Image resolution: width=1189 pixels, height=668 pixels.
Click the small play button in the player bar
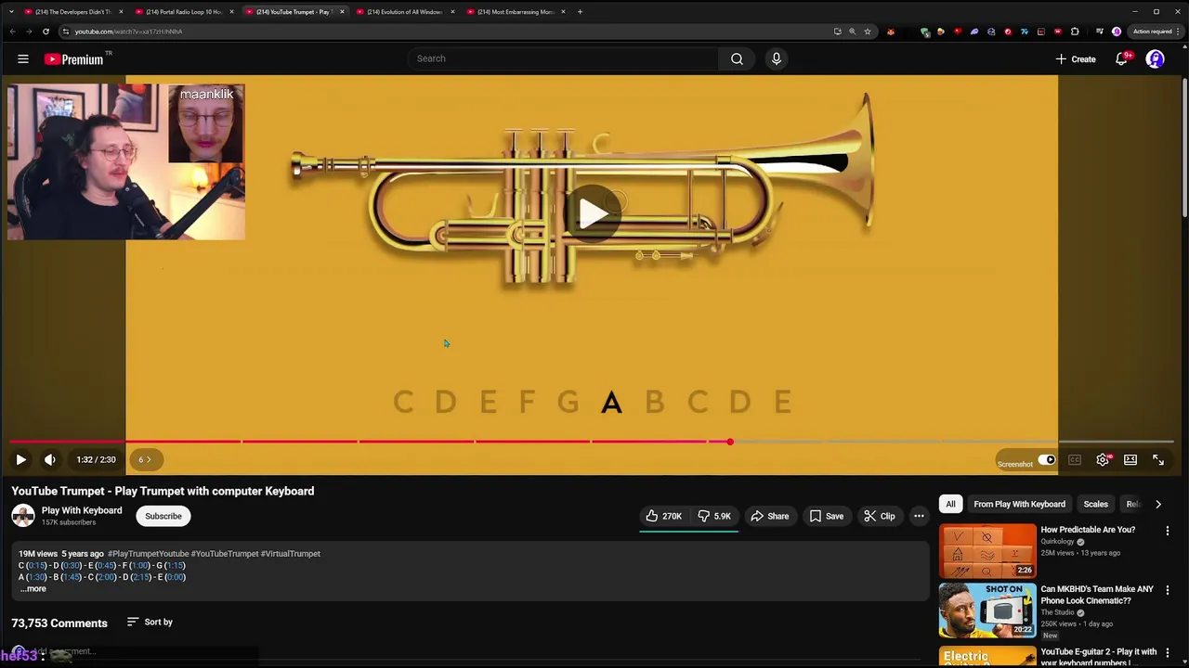pyautogui.click(x=20, y=459)
